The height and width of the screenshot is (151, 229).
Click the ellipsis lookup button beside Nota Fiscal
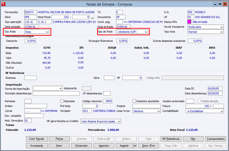(92, 17)
